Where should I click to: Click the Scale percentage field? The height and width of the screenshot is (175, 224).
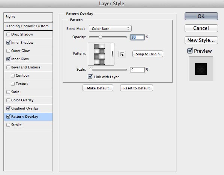pyautogui.click(x=137, y=70)
